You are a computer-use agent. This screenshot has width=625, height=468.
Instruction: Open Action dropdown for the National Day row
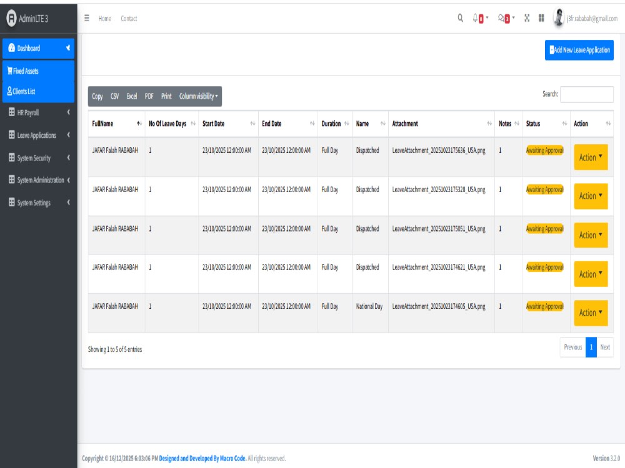[x=591, y=313]
